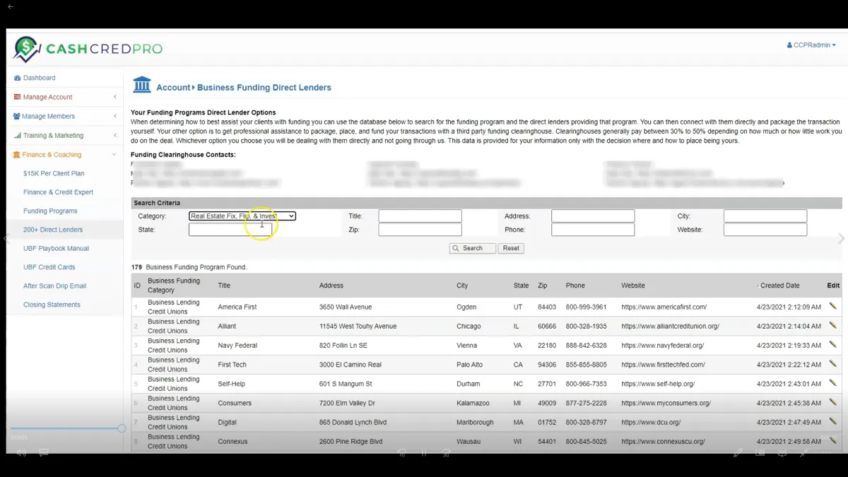Click the Website search field

pos(765,230)
